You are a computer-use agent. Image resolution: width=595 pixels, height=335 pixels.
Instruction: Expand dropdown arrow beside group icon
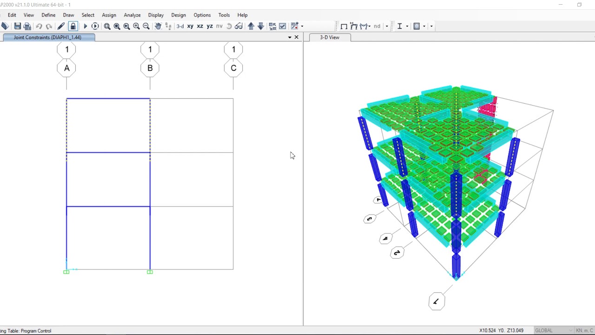tap(302, 26)
